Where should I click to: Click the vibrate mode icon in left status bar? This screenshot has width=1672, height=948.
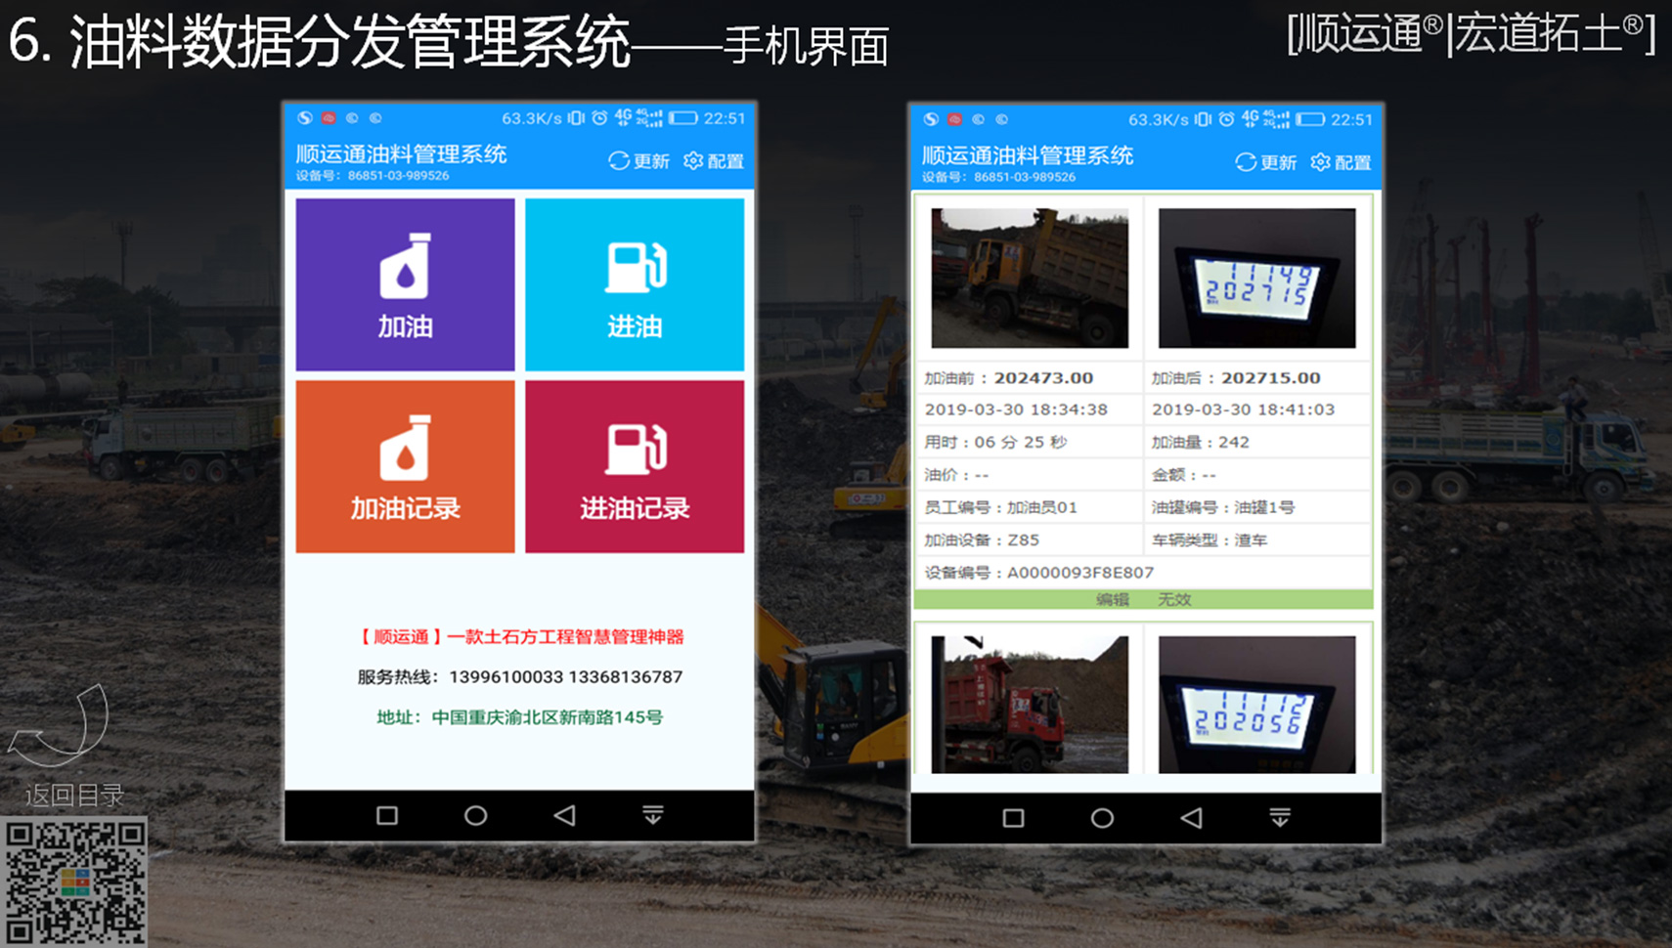pyautogui.click(x=576, y=118)
